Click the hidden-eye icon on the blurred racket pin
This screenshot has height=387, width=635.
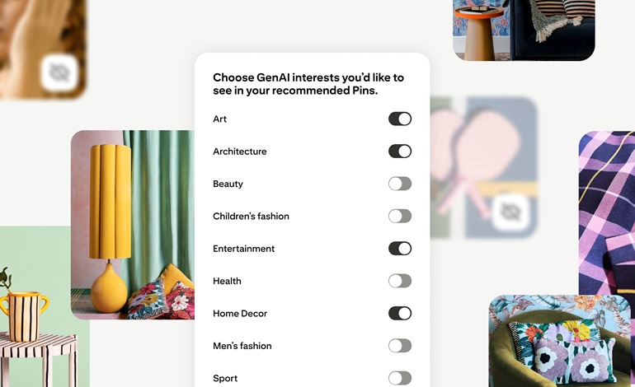pyautogui.click(x=510, y=212)
